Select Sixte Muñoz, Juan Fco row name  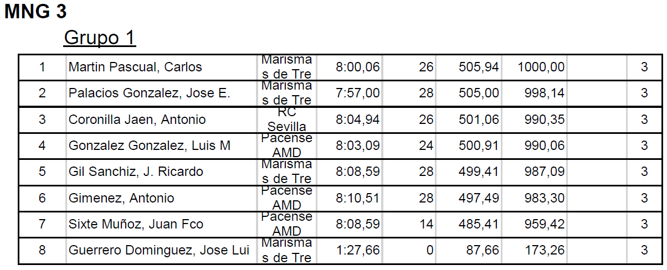tap(136, 224)
